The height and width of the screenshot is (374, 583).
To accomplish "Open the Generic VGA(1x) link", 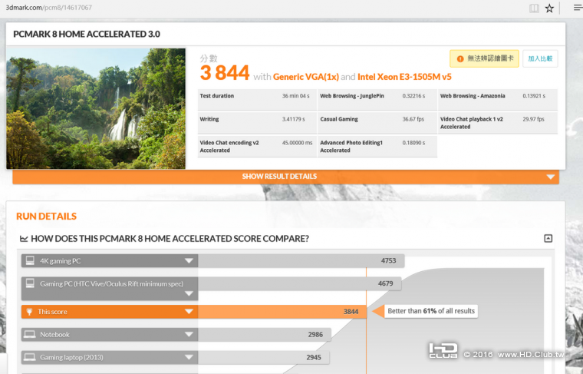I will pos(306,77).
